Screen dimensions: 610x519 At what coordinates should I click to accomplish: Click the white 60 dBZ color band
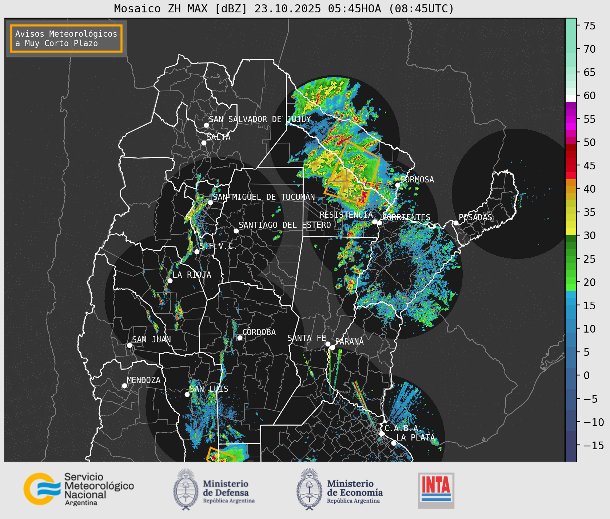click(x=571, y=98)
